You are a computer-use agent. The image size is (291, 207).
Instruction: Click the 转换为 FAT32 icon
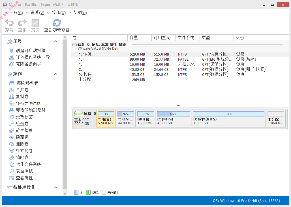pyautogui.click(x=12, y=103)
